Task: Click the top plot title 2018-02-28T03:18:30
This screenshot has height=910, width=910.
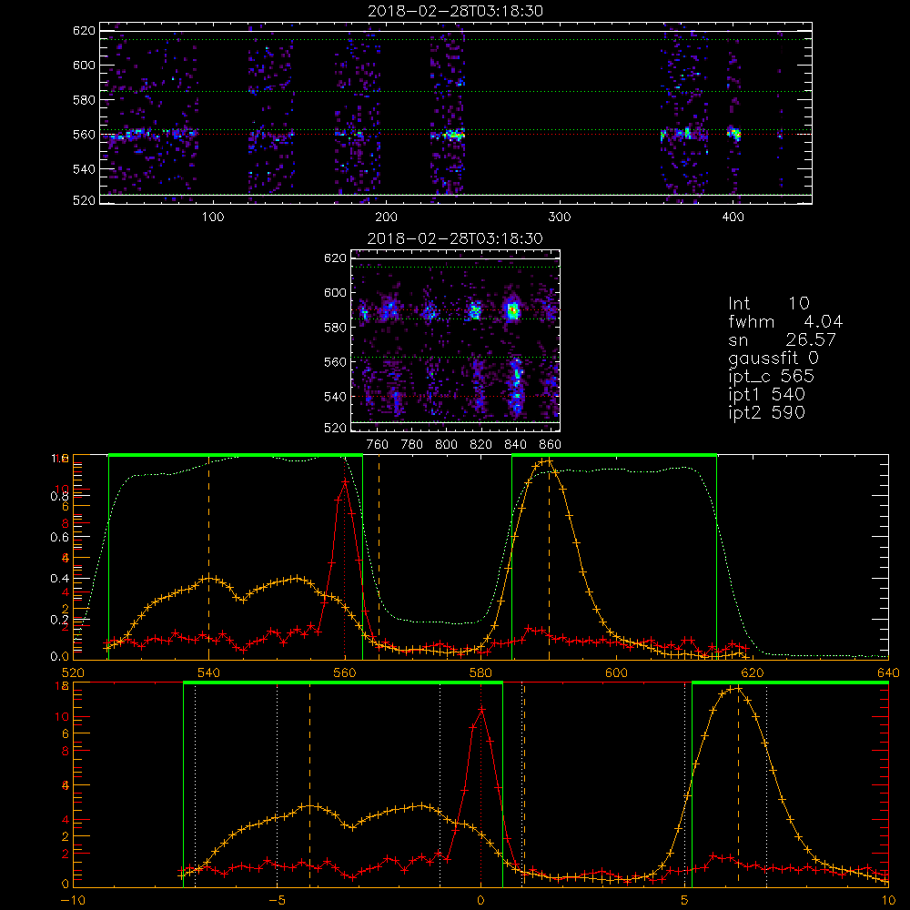Action: point(455,11)
